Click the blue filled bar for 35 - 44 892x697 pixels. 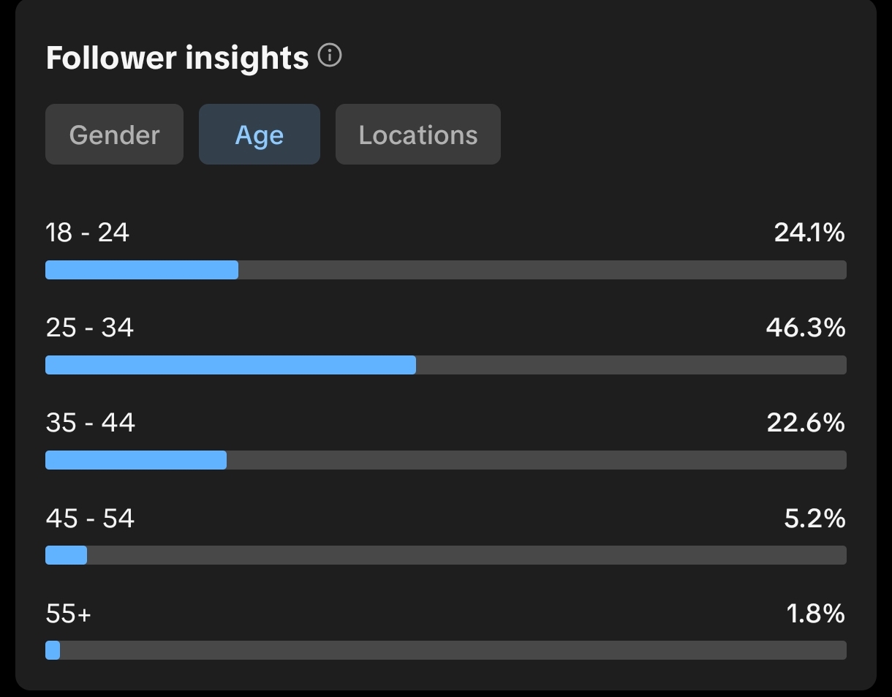(136, 460)
